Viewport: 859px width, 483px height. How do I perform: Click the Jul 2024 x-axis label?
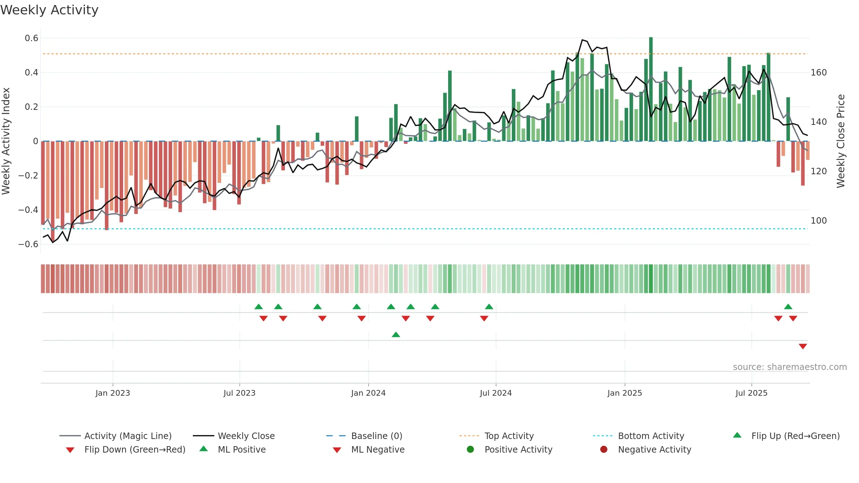pyautogui.click(x=496, y=393)
